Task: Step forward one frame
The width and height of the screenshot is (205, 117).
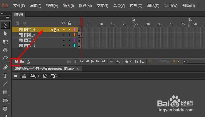Action: pyautogui.click(x=98, y=61)
